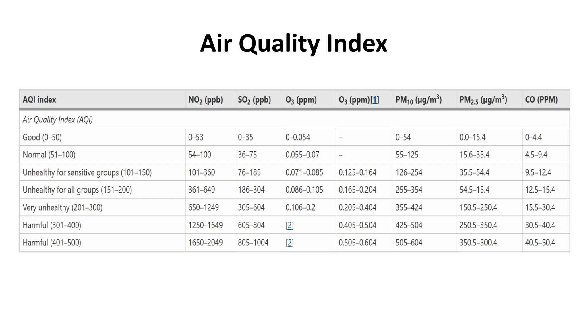Select CO value 0–4.4
Screen dimensions: 588x331
click(533, 137)
